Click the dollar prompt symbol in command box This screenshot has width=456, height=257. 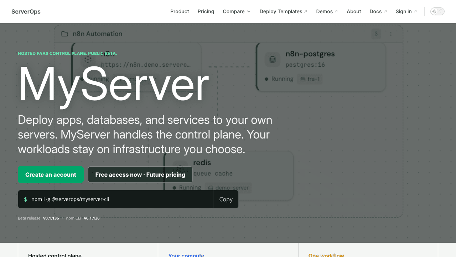click(25, 199)
